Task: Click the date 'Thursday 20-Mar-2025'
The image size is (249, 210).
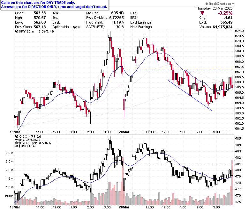Action: click(214, 8)
